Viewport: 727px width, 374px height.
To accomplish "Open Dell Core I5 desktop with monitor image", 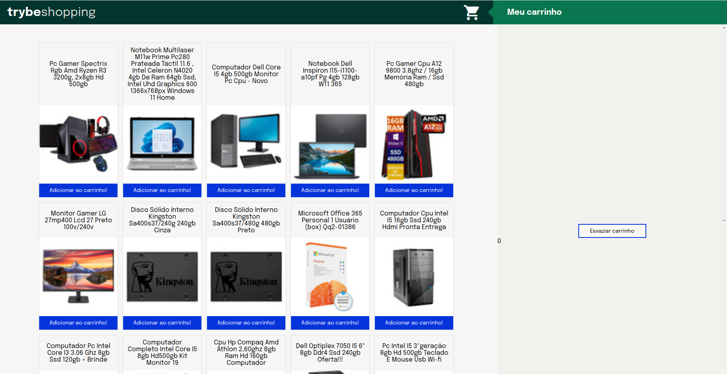I will [246, 144].
